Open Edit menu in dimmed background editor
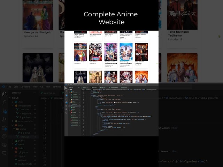 pyautogui.click(x=16, y=87)
